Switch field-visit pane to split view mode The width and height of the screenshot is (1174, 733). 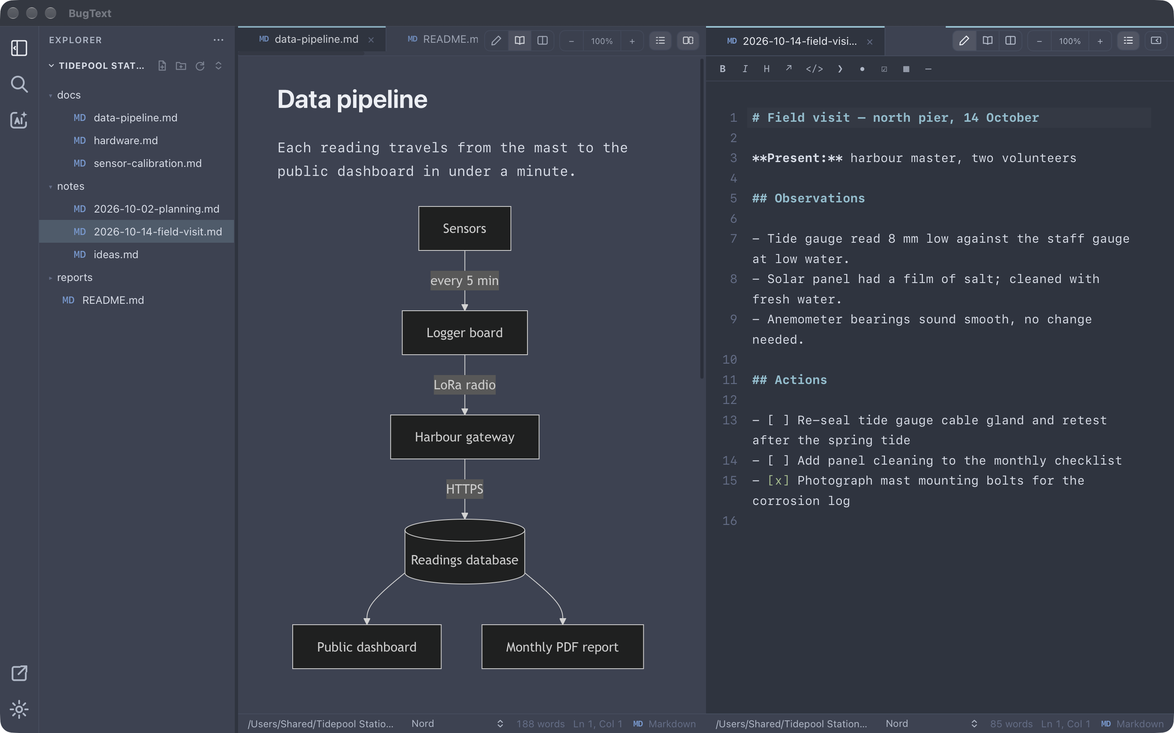point(1011,41)
